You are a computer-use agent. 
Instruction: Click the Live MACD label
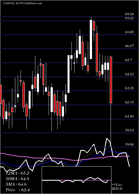point(117,187)
